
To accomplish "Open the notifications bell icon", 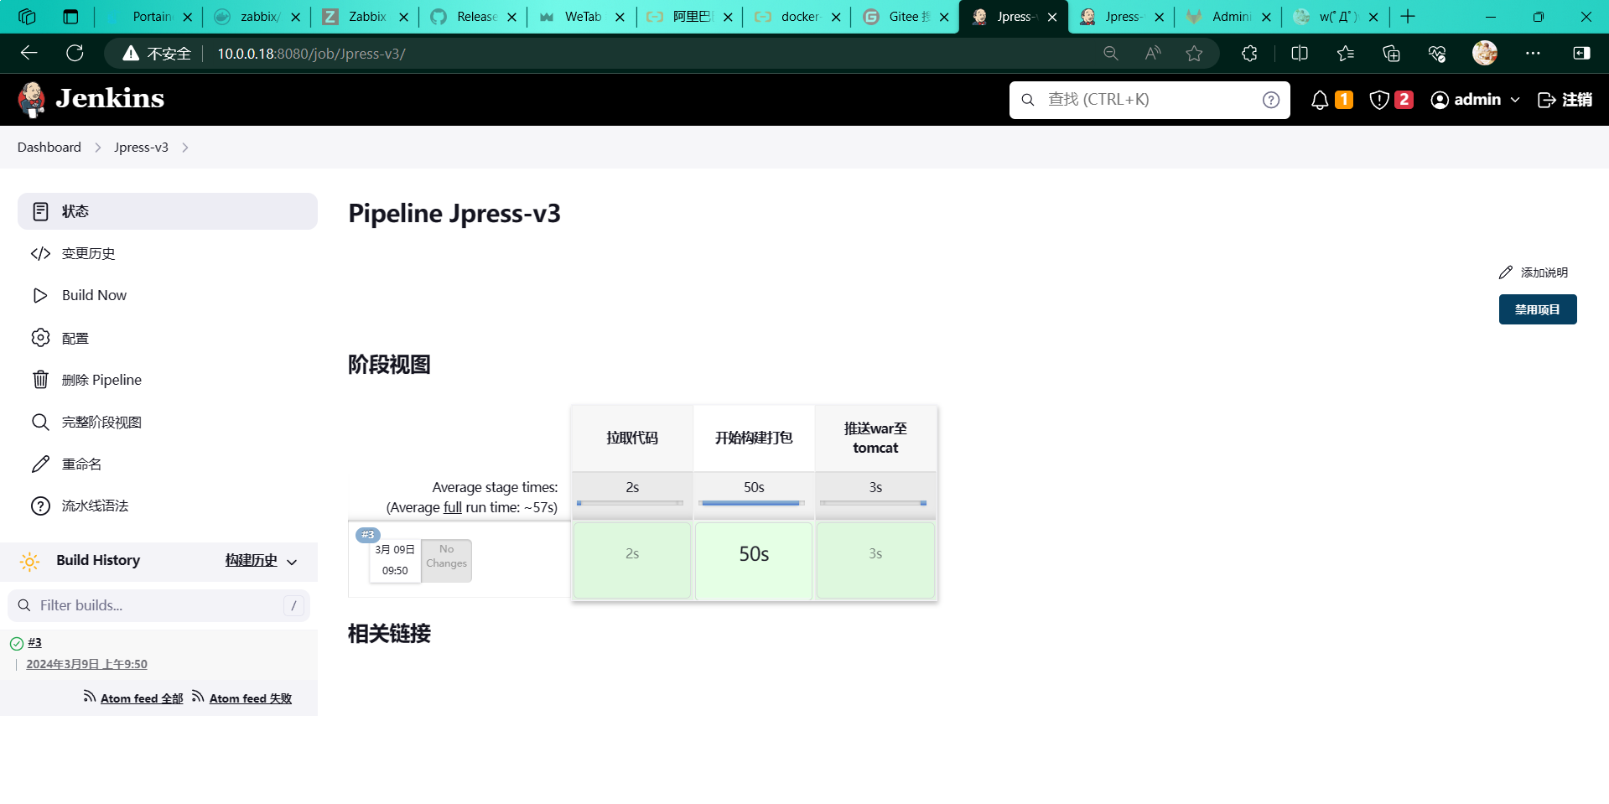I will point(1320,100).
